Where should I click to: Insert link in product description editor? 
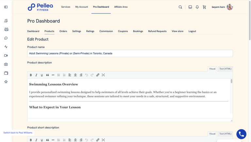tap(98, 75)
